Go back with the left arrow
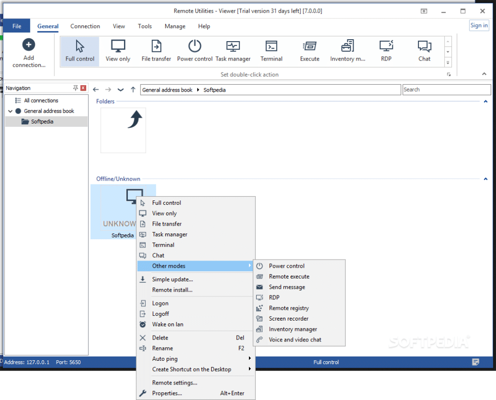 click(96, 90)
